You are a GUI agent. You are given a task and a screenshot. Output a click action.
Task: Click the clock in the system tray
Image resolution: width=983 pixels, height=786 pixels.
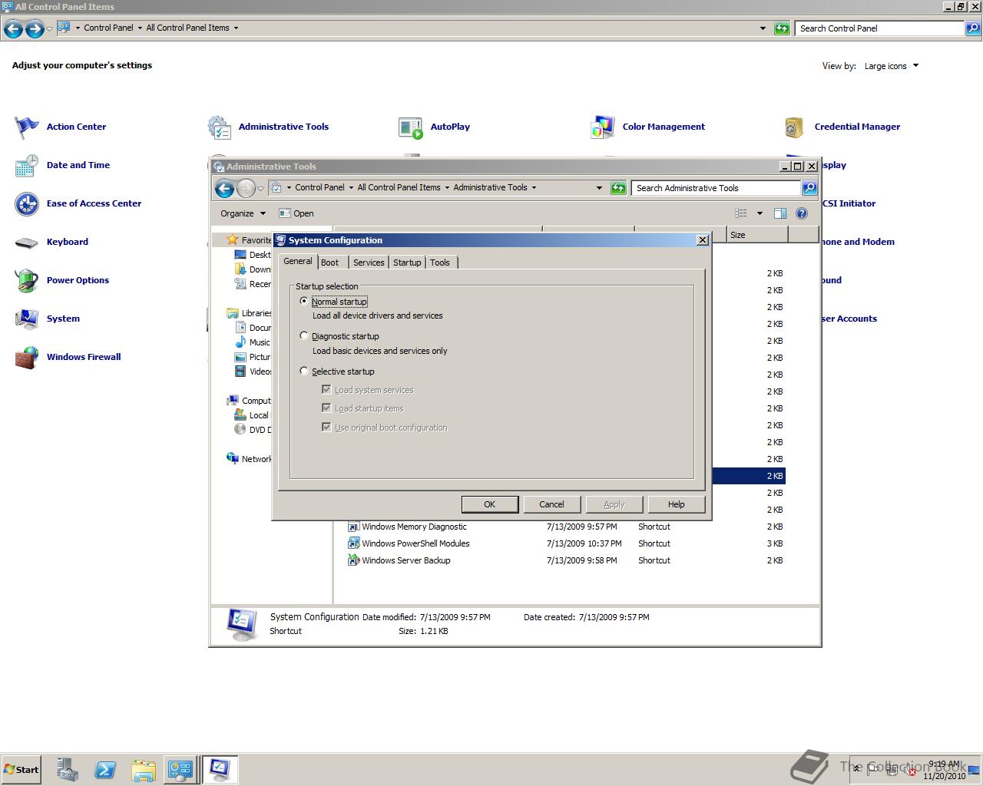point(945,770)
